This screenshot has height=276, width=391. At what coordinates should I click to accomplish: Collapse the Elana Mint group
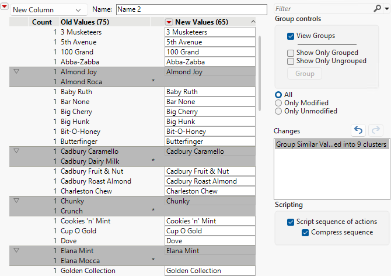pos(16,250)
